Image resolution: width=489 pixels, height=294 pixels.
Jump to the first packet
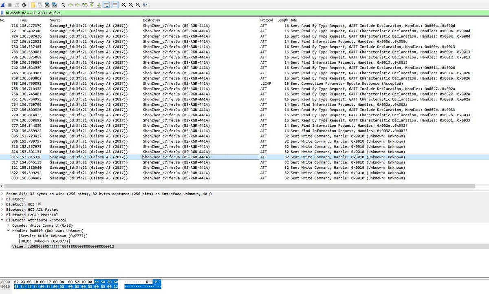coord(92,5)
